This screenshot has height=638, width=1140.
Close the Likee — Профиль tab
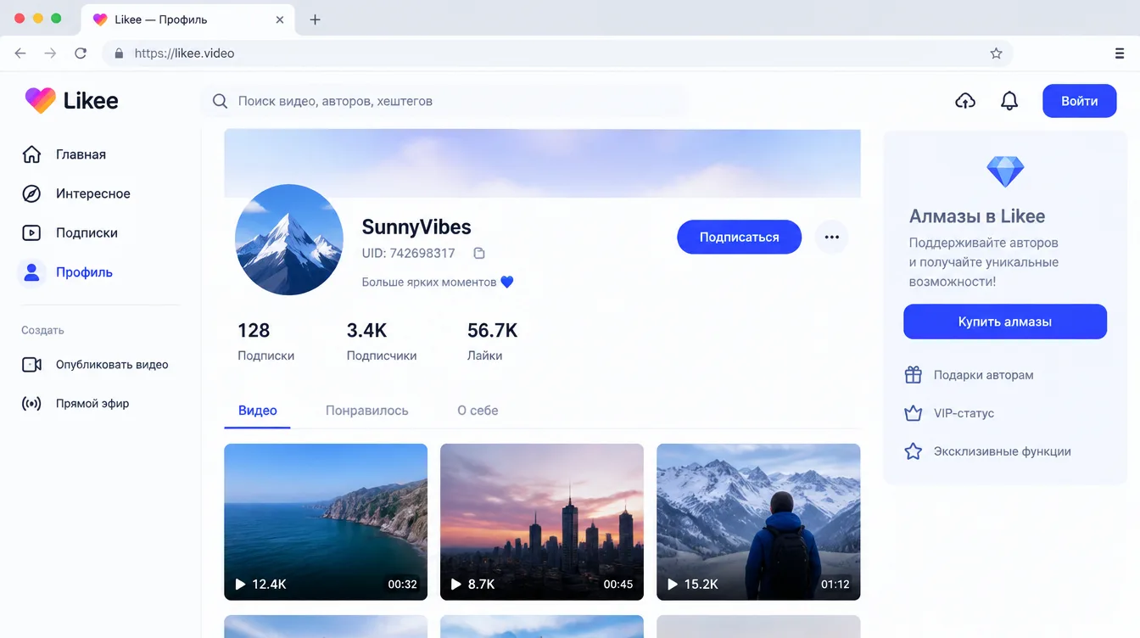point(280,20)
